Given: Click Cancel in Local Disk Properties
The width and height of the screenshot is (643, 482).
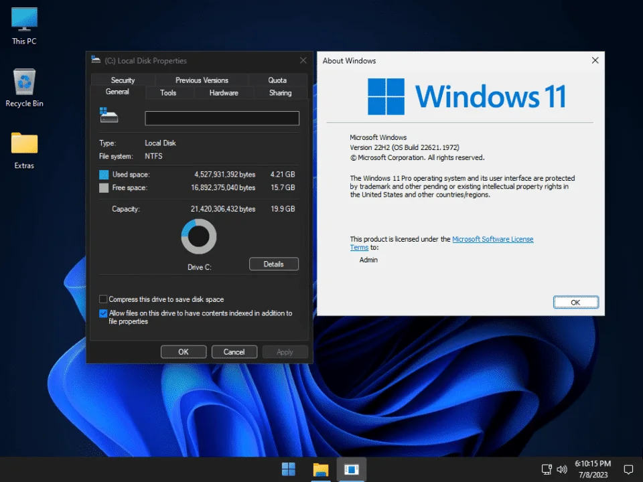Looking at the screenshot, I should pos(234,352).
